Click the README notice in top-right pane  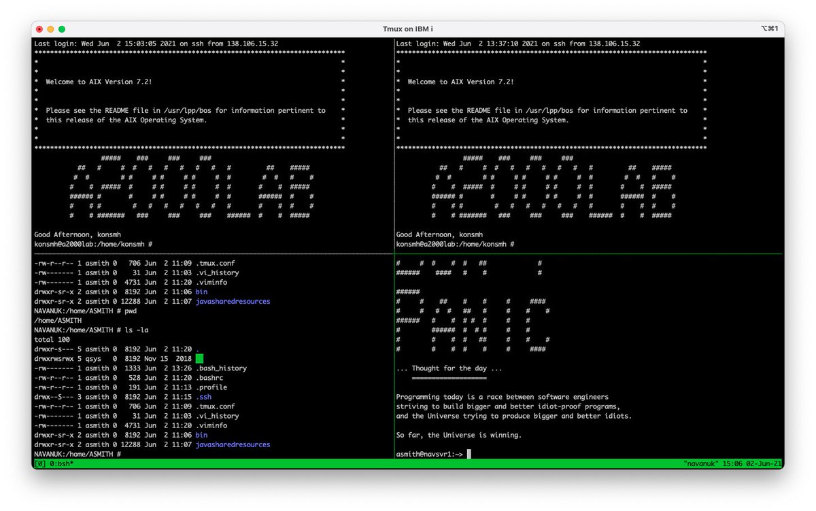(547, 115)
